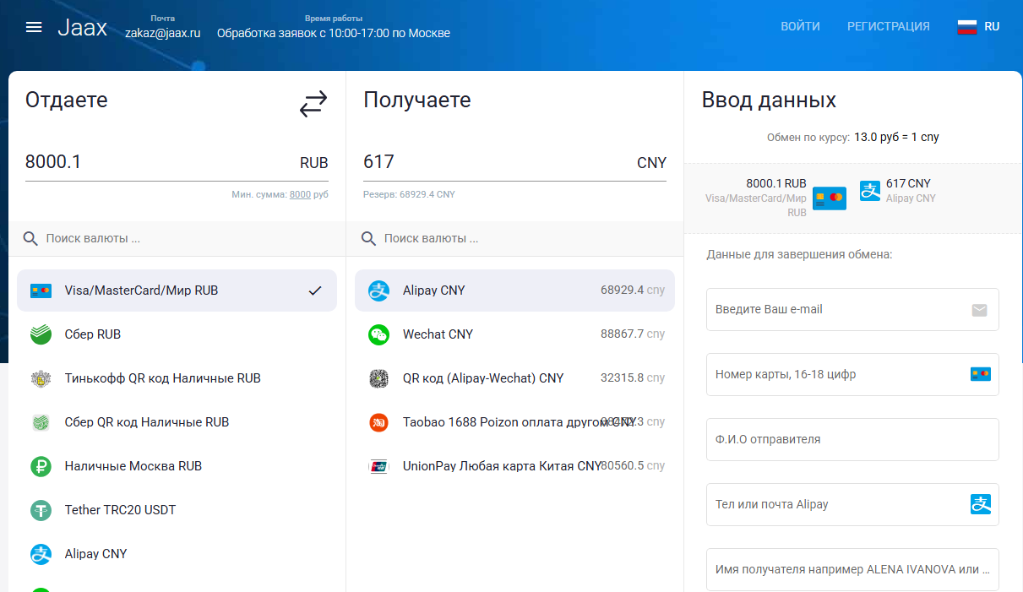Open the zakaz@jaax.ru email link
The height and width of the screenshot is (592, 1023).
pos(163,34)
